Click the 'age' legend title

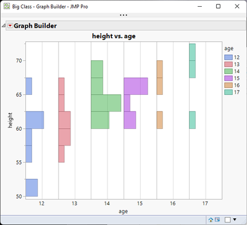(228, 49)
